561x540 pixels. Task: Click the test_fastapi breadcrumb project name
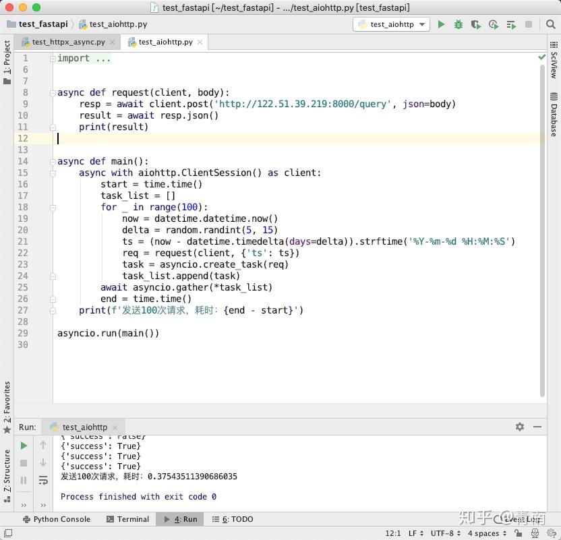point(43,24)
